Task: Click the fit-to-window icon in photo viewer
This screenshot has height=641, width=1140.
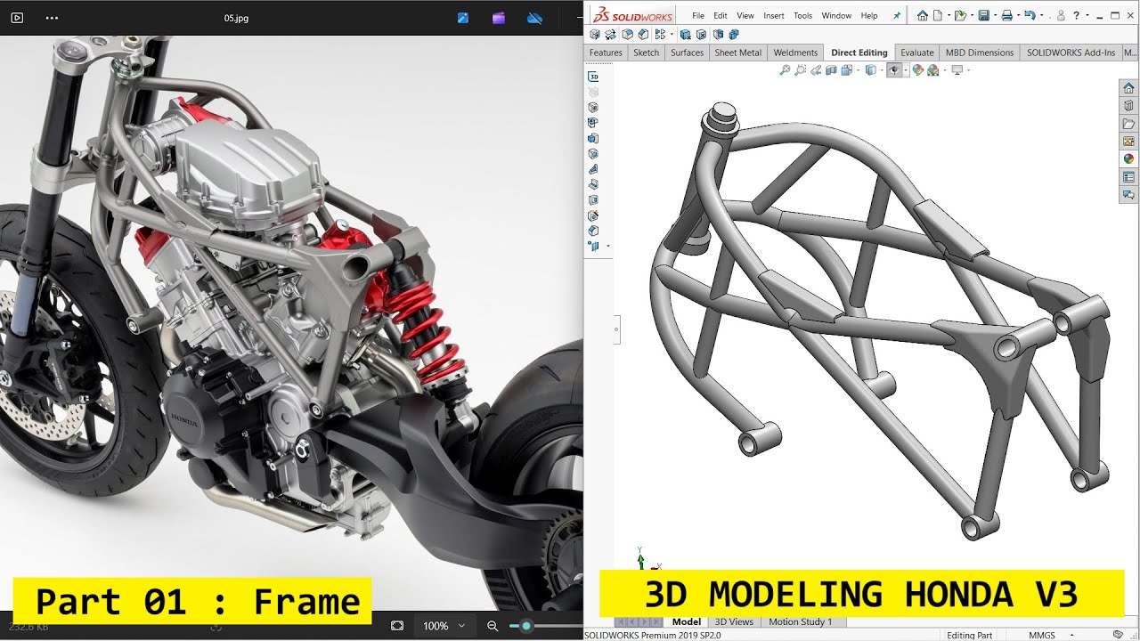Action: pos(397,626)
